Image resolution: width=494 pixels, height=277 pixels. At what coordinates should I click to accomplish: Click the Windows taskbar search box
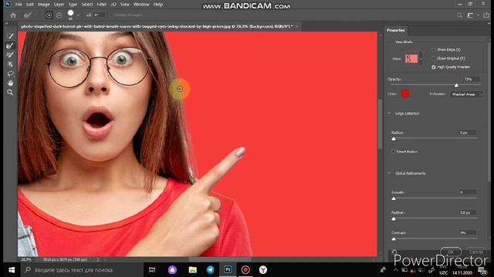(82, 270)
